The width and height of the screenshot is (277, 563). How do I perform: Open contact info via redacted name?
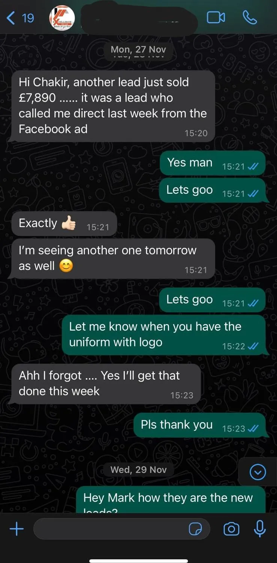point(139,18)
